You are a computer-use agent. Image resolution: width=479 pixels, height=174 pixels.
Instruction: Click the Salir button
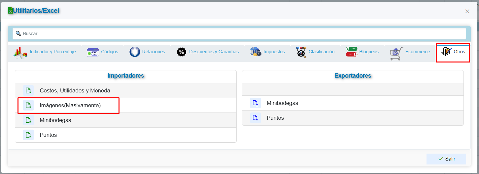(446, 159)
